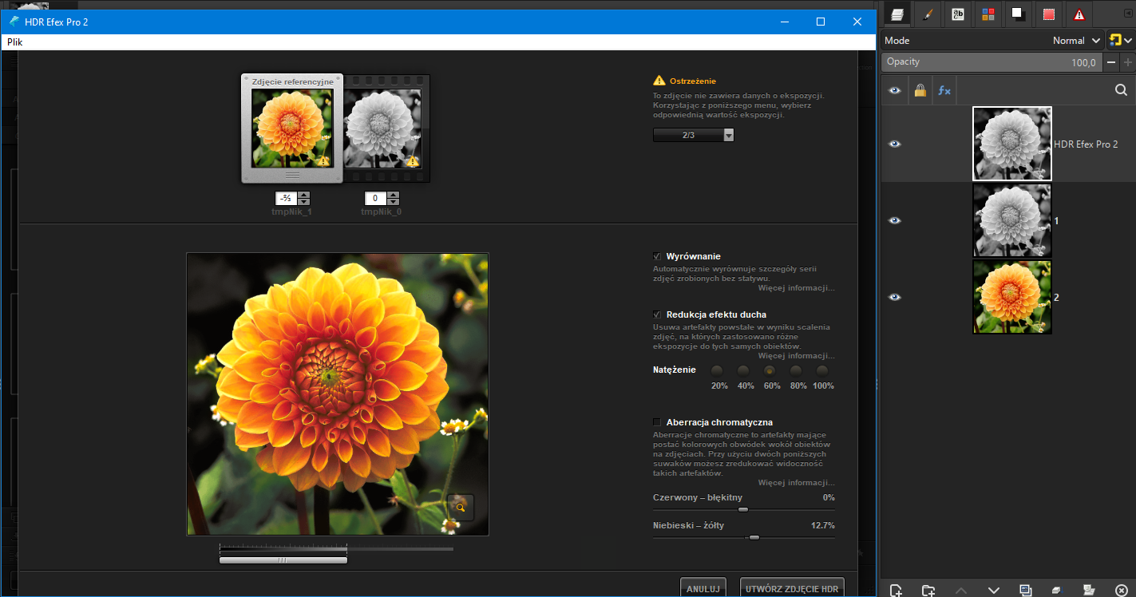Screen dimensions: 1136x597
Task: Click the UTWÓRZ ZDJĘCIE HDR button
Action: tap(791, 587)
